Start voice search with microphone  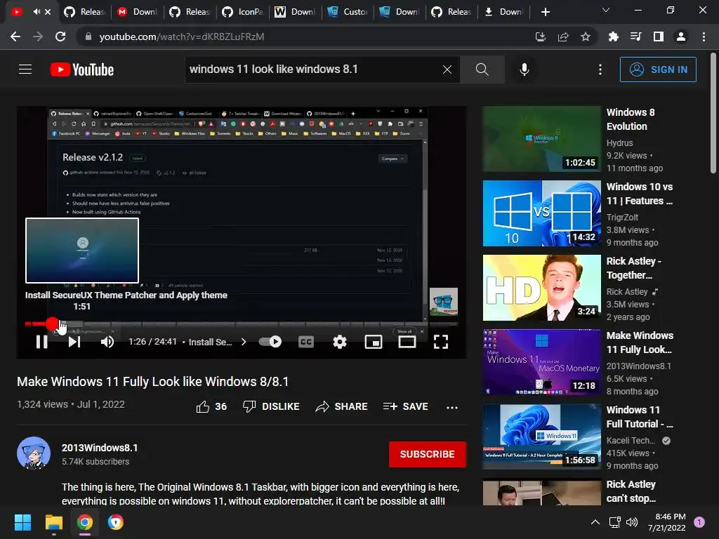click(524, 69)
